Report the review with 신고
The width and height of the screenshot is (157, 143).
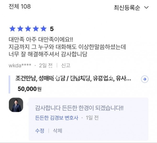click(x=66, y=65)
